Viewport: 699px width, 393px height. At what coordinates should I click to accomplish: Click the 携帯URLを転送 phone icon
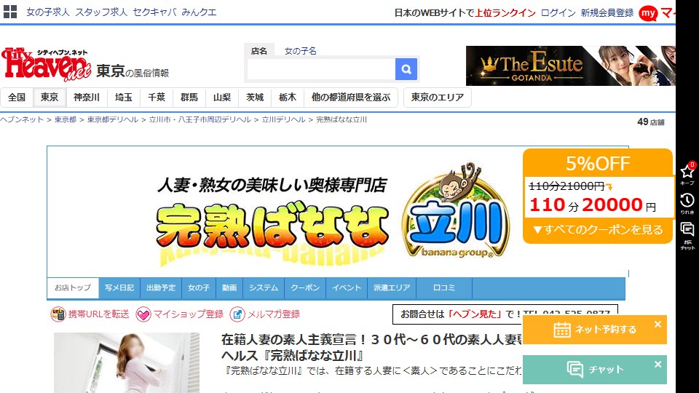click(58, 314)
